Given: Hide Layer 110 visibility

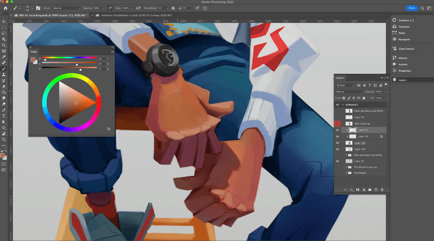Looking at the screenshot, I should [x=338, y=136].
